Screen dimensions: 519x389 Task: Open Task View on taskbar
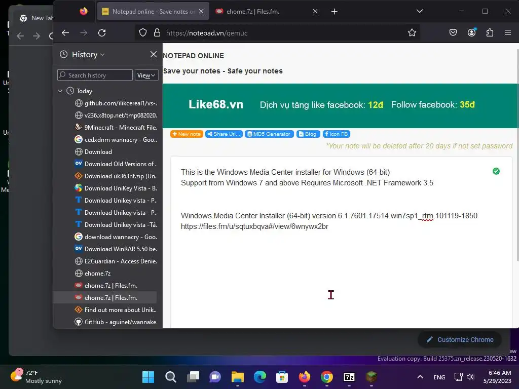click(193, 377)
